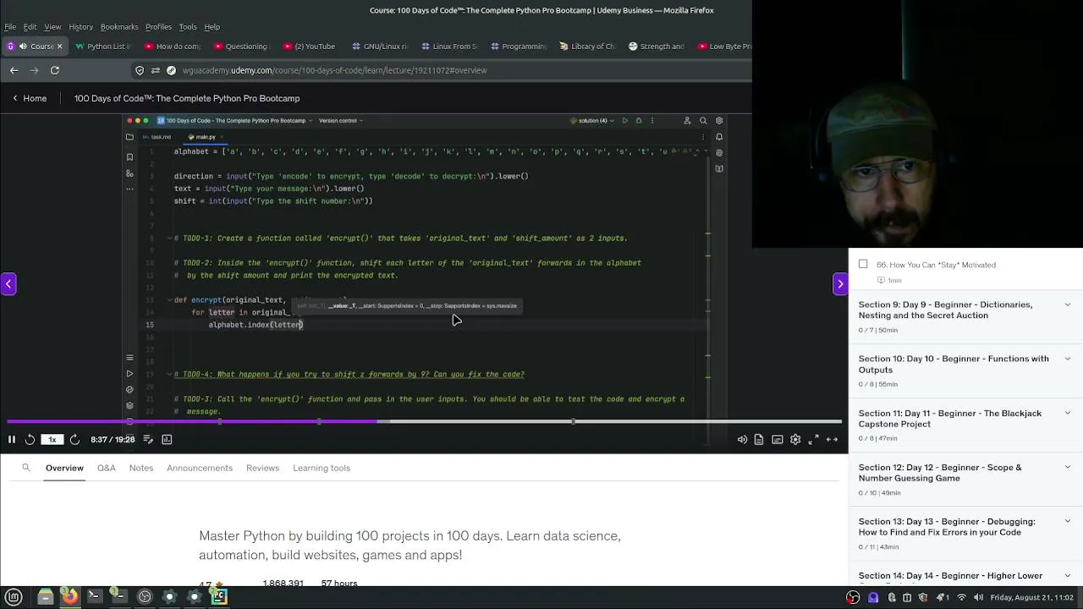
Task: Close the Course browser tab
Action: point(59,47)
